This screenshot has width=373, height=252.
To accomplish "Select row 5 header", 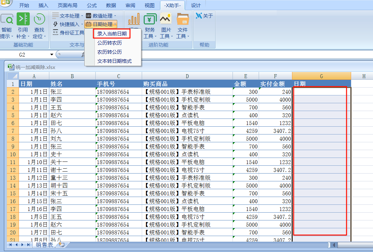I will [13, 115].
